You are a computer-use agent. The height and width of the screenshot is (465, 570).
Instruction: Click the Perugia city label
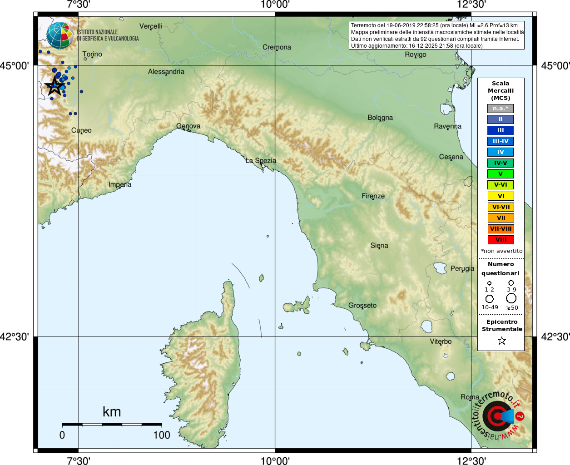click(462, 268)
